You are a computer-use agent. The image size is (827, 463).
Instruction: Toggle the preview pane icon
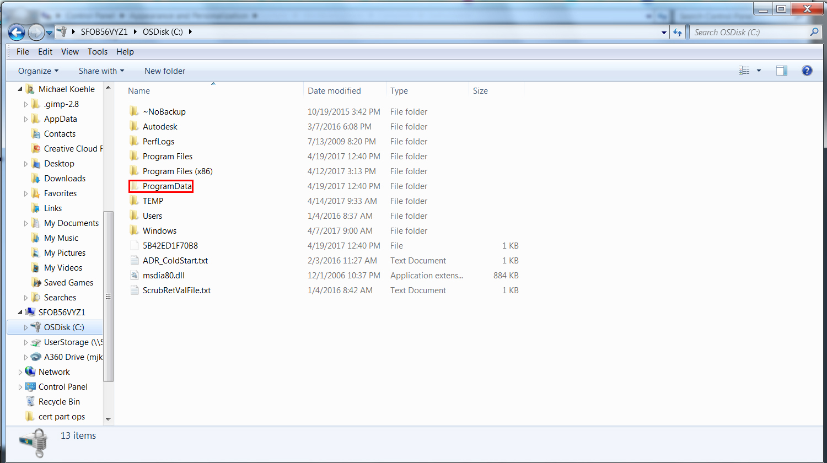tap(782, 71)
